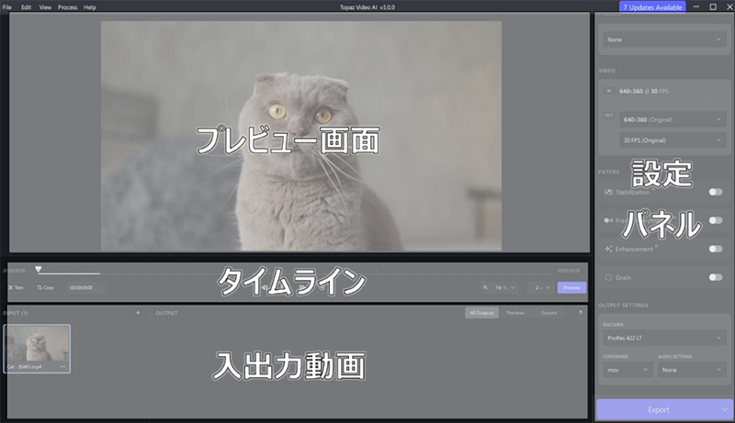The image size is (735, 423).
Task: Open the Process menu
Action: (67, 7)
